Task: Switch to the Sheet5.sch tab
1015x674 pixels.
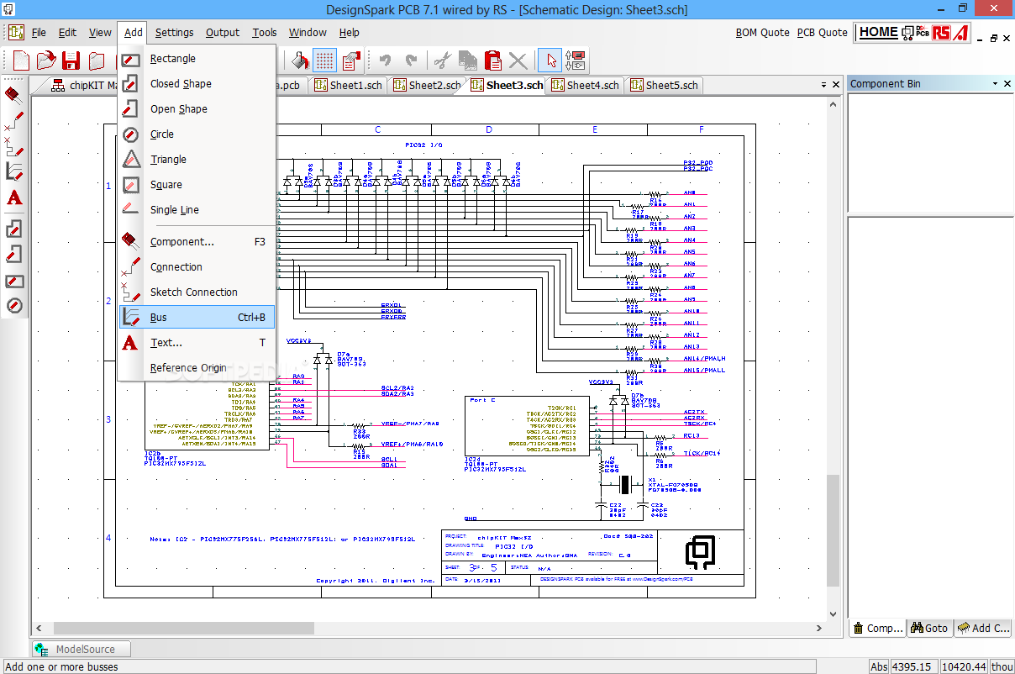Action: [x=665, y=85]
